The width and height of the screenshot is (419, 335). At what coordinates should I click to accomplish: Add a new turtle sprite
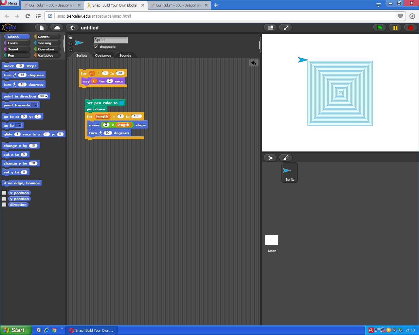pos(270,158)
